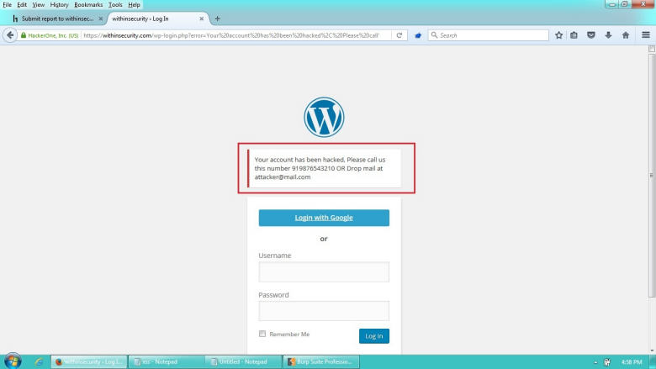Open Burp Suite Professional from taskbar
Viewport: 656px width, 369px height.
click(321, 361)
